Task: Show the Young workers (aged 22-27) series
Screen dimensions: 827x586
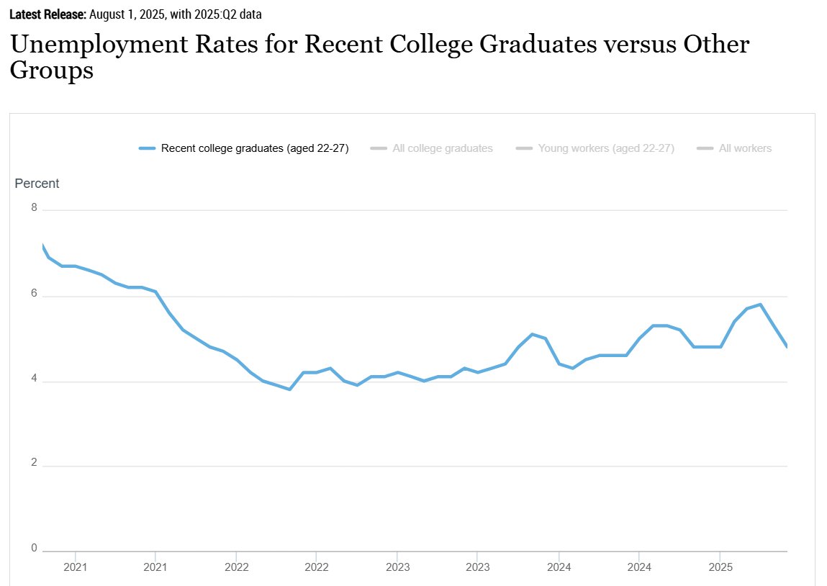Action: click(595, 148)
